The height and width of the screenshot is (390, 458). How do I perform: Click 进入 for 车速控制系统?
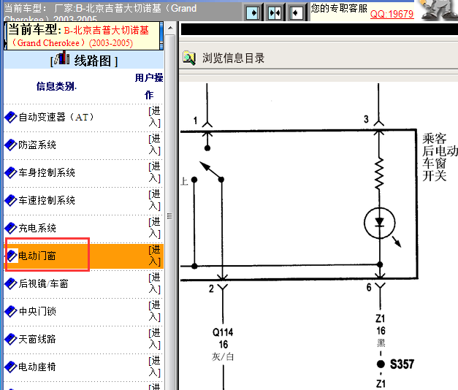point(155,200)
